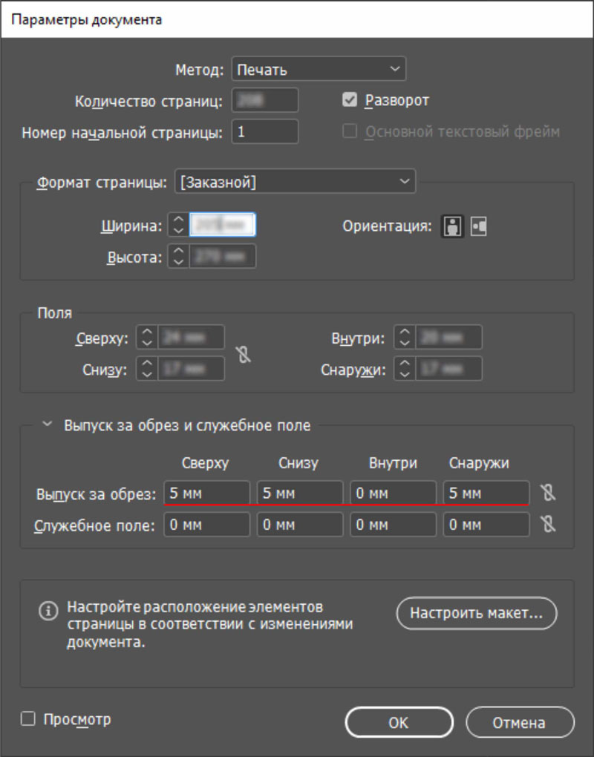Disable the Разворот facing pages checkbox
The height and width of the screenshot is (757, 594).
click(349, 100)
